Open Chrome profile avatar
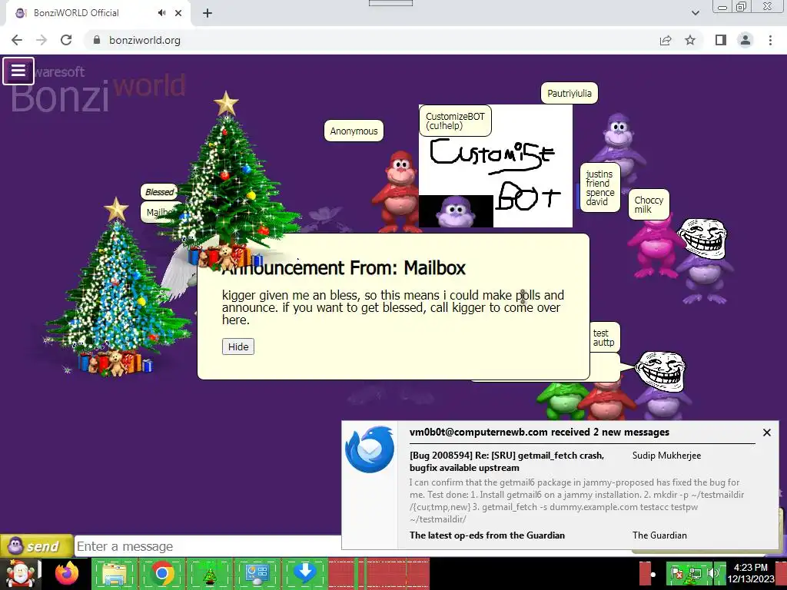This screenshot has height=590, width=787. point(745,40)
